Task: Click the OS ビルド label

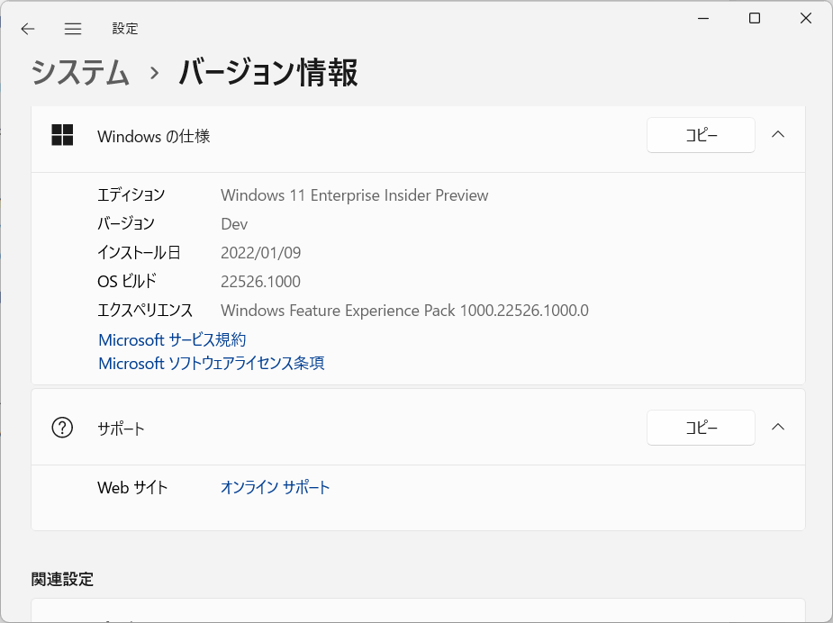Action: pyautogui.click(x=127, y=281)
